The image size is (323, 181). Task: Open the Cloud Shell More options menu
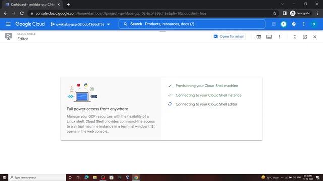[279, 37]
